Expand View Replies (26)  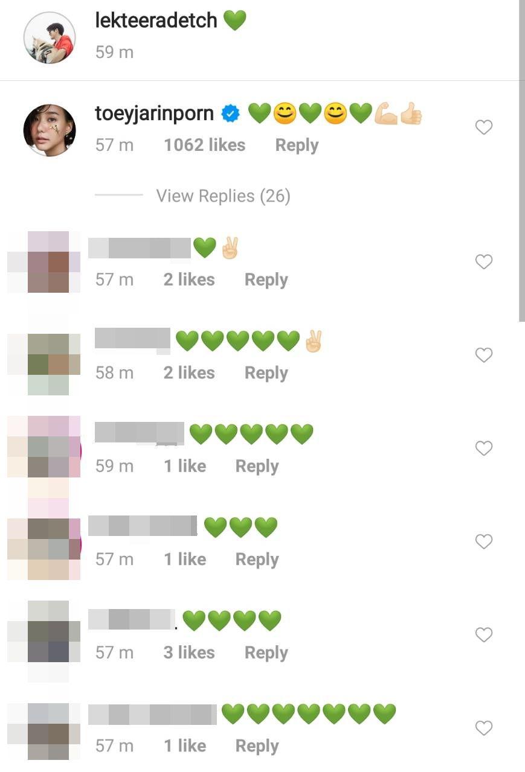coord(223,196)
